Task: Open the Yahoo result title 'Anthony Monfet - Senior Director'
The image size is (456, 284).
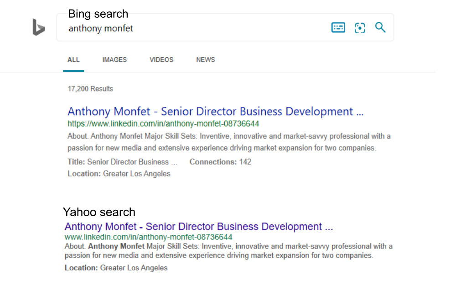Action: 199,227
